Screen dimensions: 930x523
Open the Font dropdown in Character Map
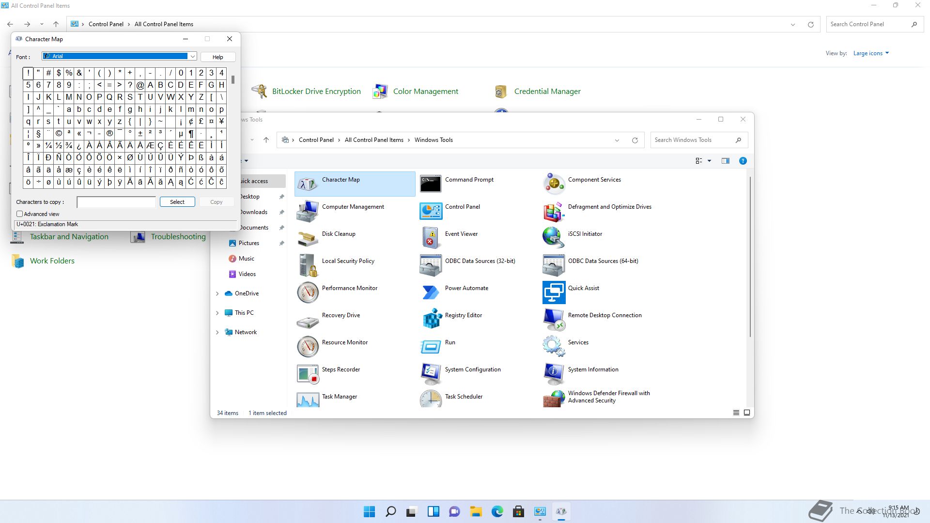tap(192, 57)
